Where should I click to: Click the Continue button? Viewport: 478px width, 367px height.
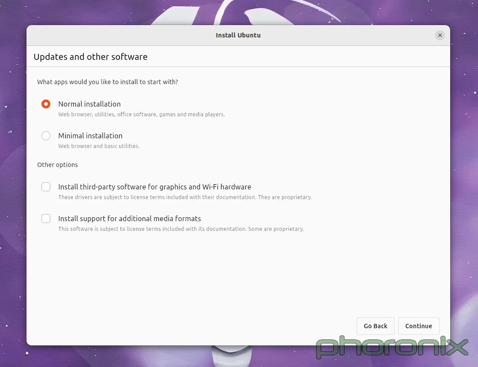(418, 326)
